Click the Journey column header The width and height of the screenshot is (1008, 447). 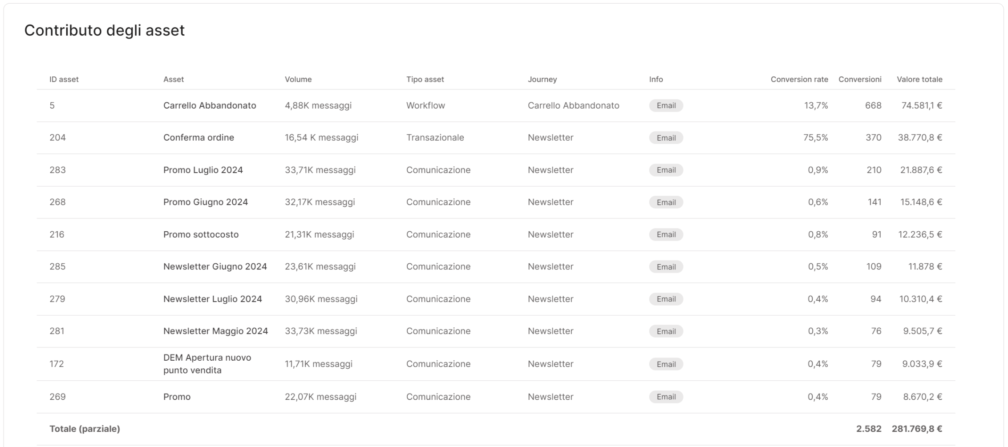click(542, 79)
